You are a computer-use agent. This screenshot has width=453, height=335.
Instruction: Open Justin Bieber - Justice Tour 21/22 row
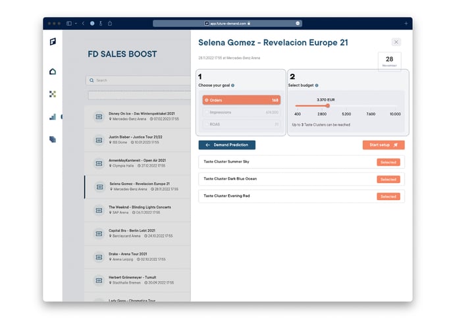(x=138, y=140)
